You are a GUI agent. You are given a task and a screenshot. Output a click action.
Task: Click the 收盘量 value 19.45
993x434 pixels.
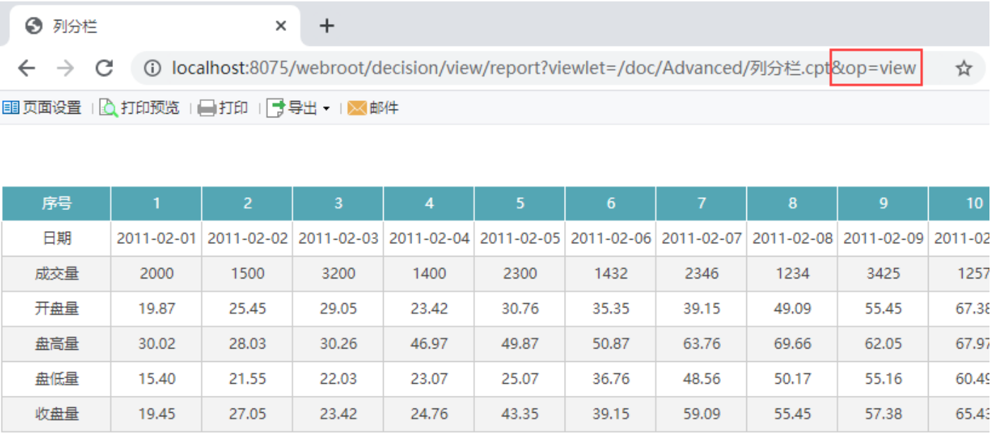[156, 414]
